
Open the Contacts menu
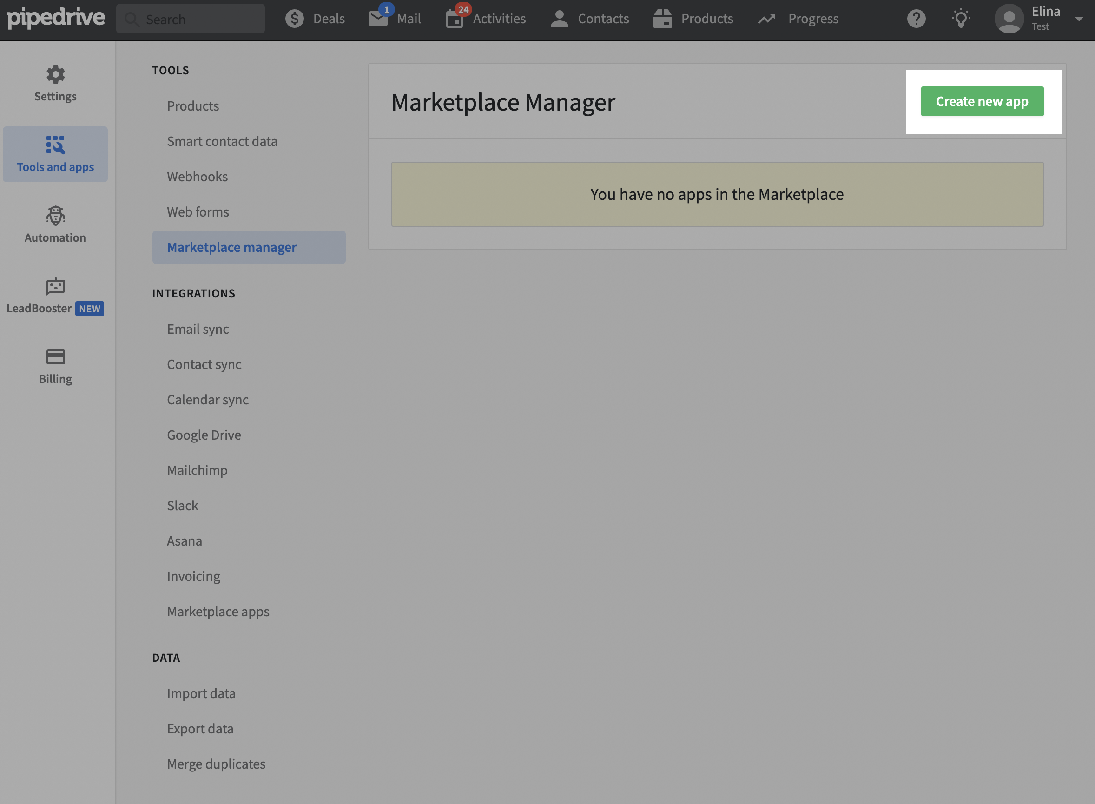pos(590,19)
